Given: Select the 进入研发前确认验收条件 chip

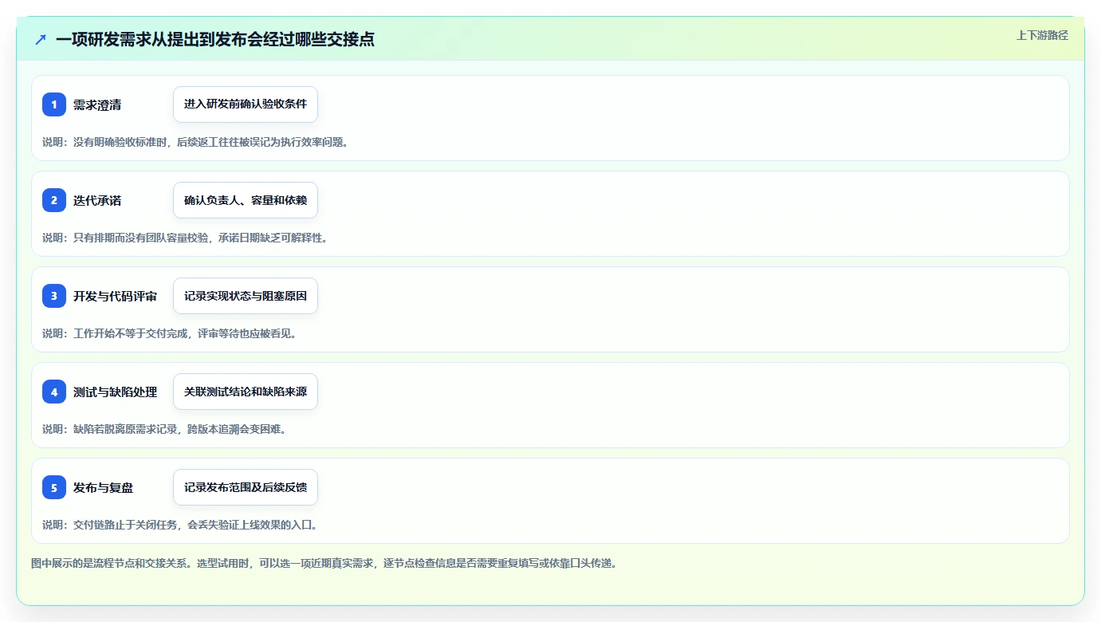Looking at the screenshot, I should [246, 104].
